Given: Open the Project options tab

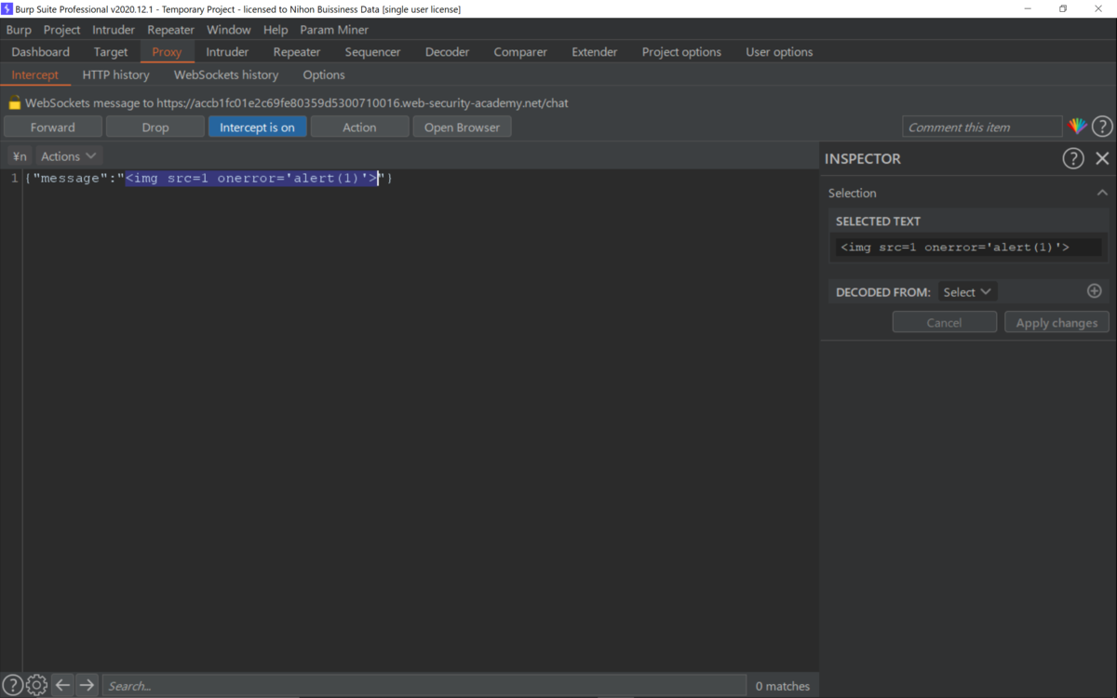Looking at the screenshot, I should (x=681, y=52).
